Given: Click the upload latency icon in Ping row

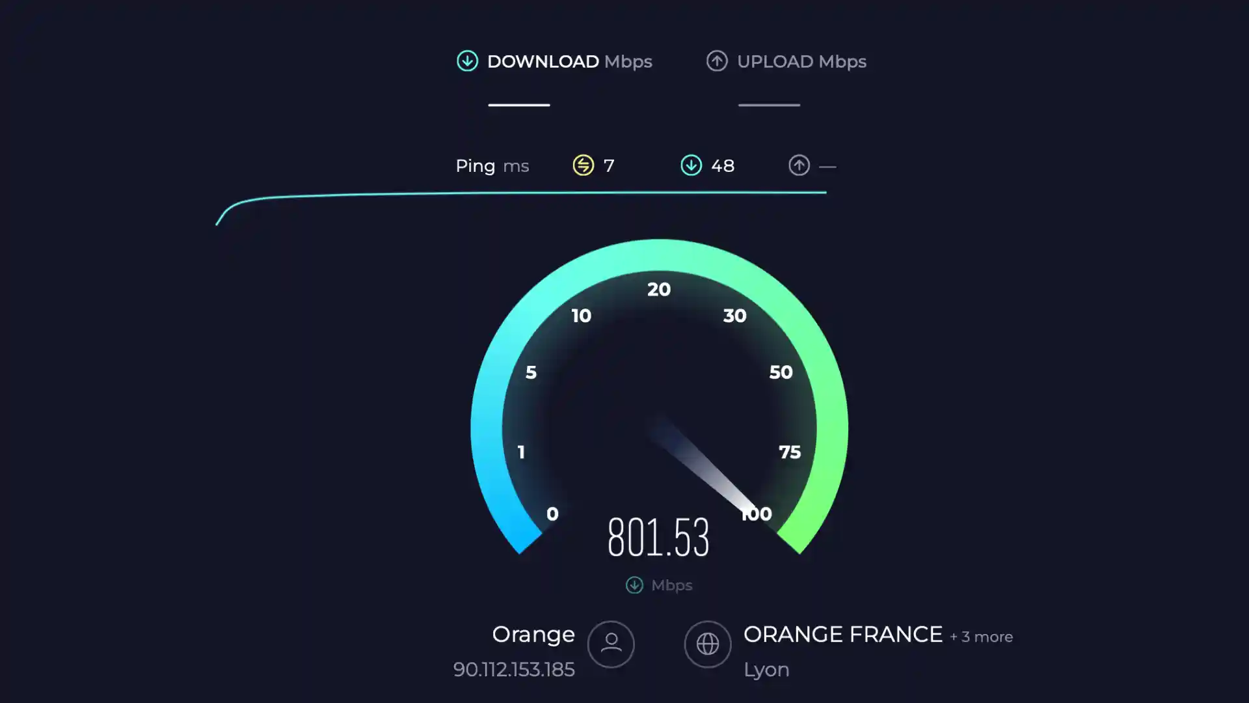Looking at the screenshot, I should click(799, 165).
